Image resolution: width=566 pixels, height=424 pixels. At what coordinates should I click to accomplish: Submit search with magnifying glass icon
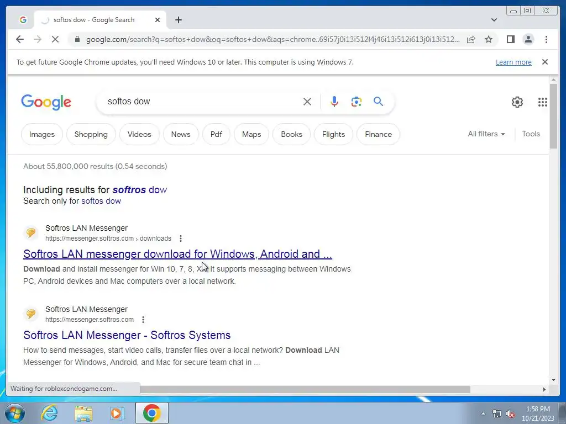tap(378, 102)
